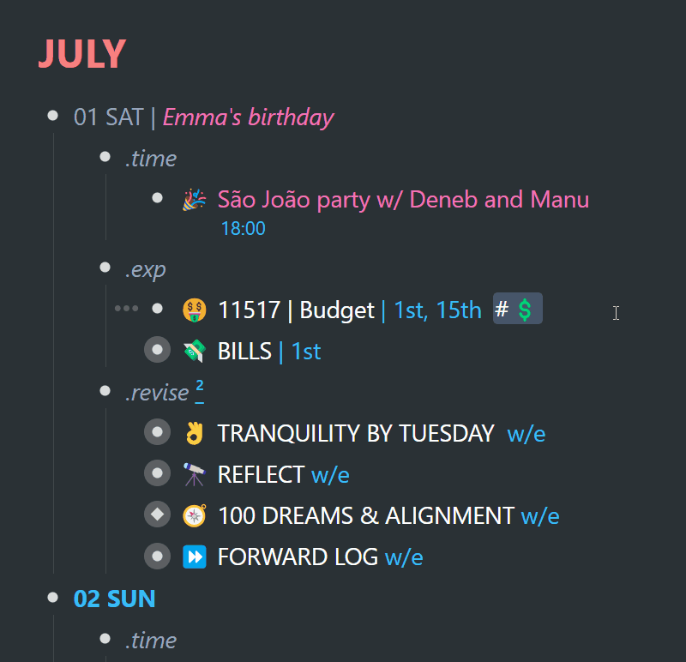Collapse the 01 SAT bullet

[x=52, y=116]
